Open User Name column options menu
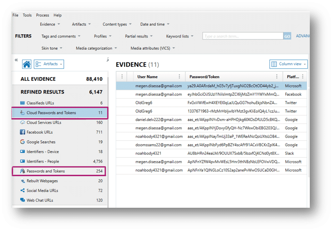Screen dimensions: 333x231 coord(179,77)
